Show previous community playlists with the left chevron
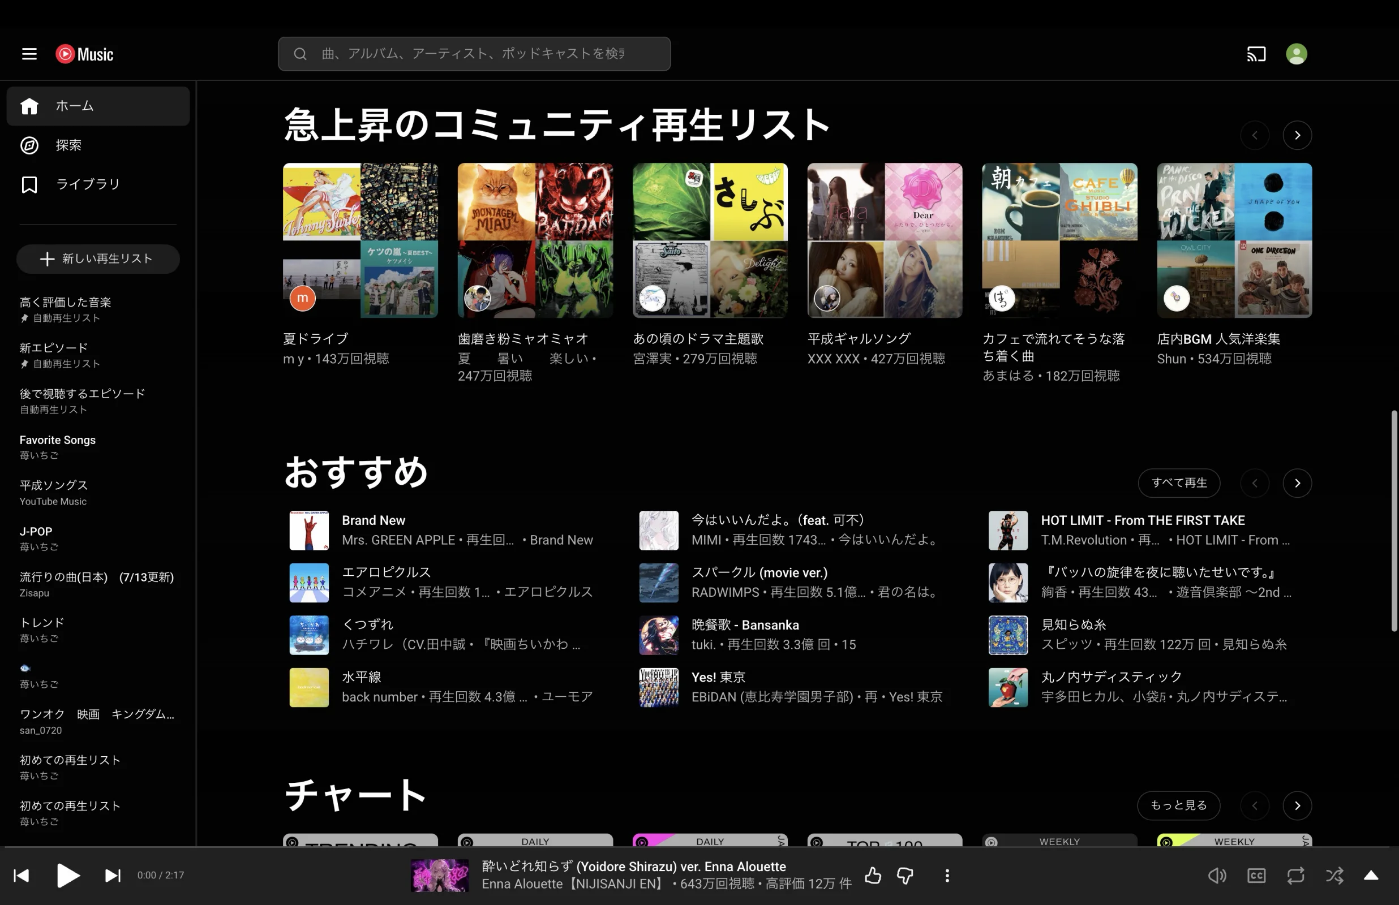Screen dimensions: 1399x905 tap(1254, 136)
